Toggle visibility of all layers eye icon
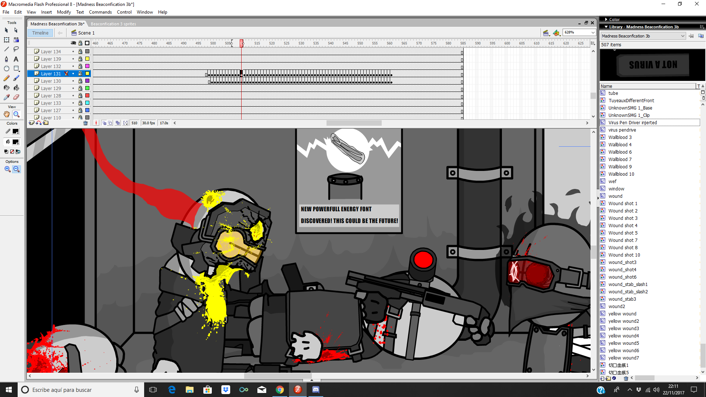This screenshot has height=397, width=706. point(73,43)
